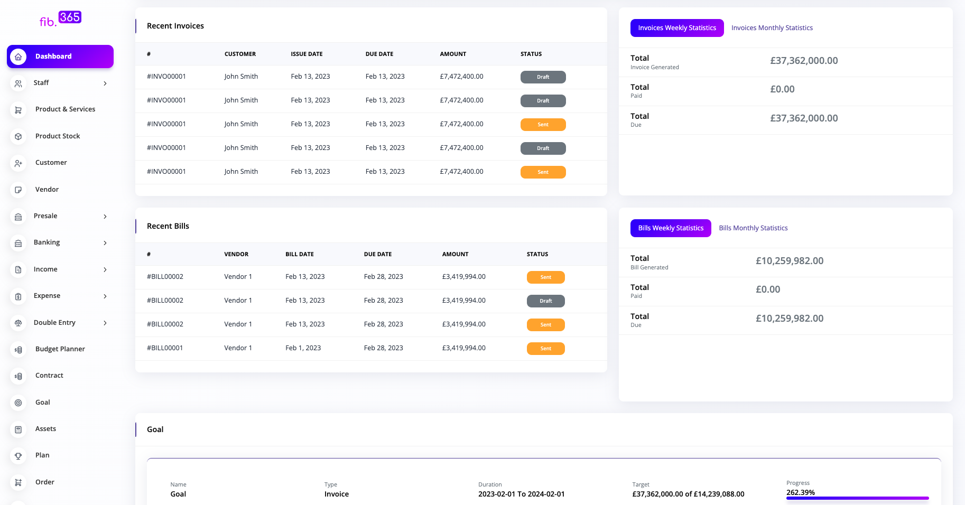Click Sent badge on the #BILL00001 row
Screen dimensions: 965x505
click(545, 349)
